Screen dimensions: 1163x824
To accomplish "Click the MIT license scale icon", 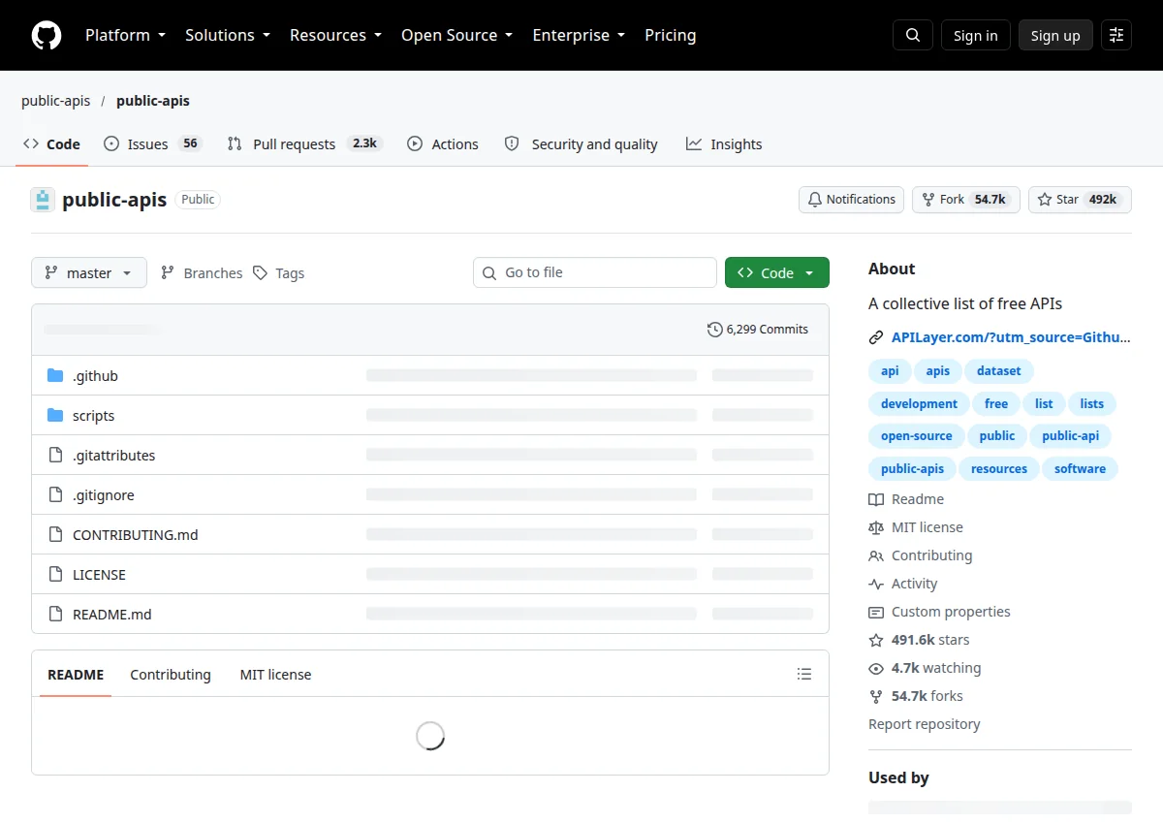I will tap(876, 527).
